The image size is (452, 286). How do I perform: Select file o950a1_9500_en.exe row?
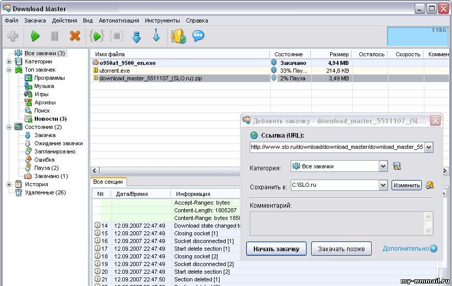click(271, 63)
